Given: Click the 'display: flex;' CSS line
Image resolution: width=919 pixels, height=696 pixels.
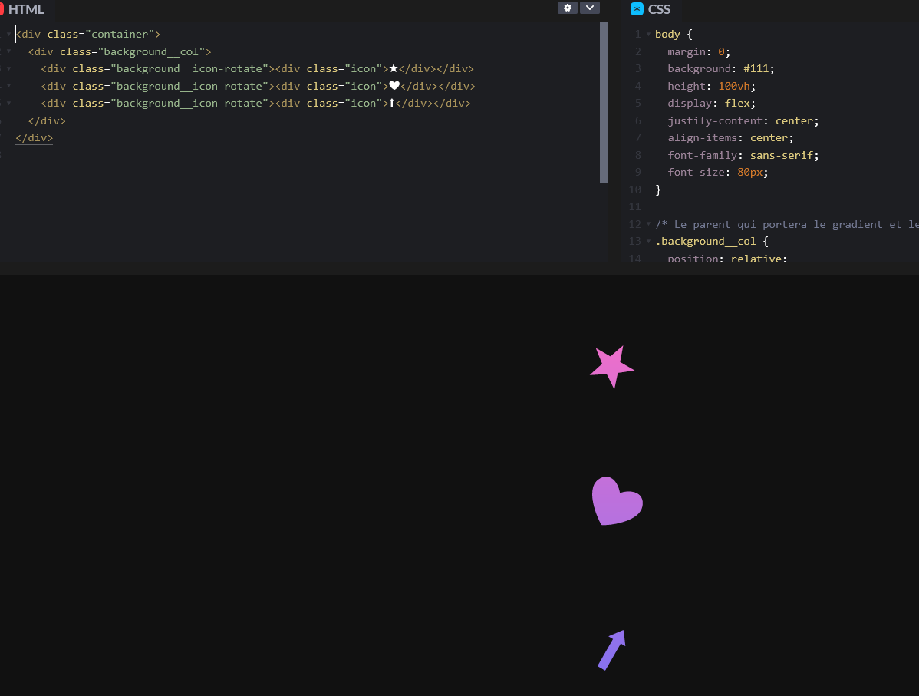Looking at the screenshot, I should [712, 103].
